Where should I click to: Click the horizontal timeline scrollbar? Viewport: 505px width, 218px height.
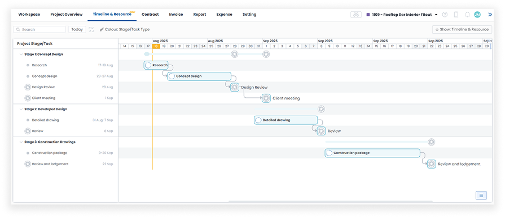331,201
